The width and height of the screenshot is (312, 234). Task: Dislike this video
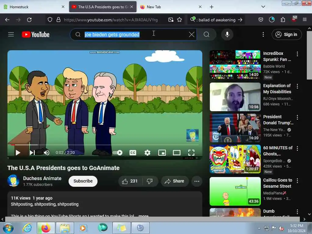(150, 181)
